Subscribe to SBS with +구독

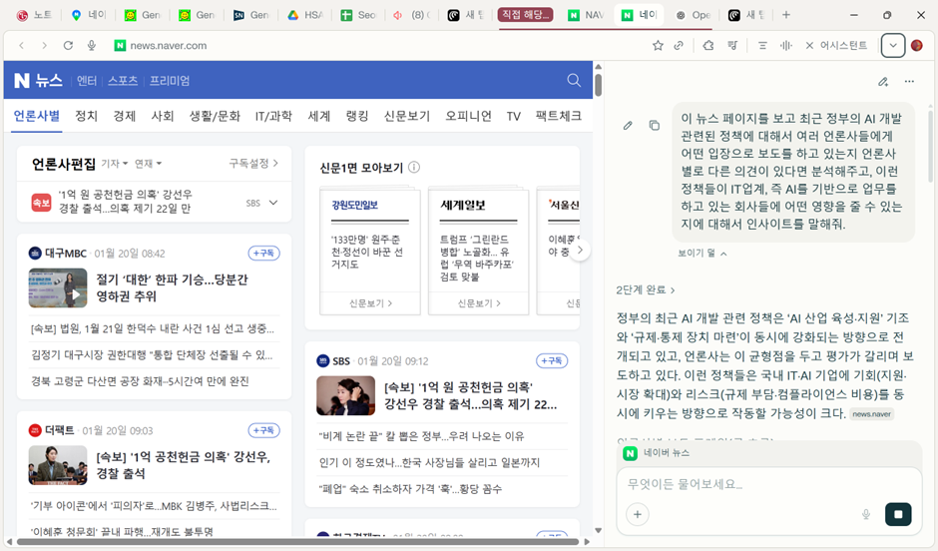(x=552, y=360)
